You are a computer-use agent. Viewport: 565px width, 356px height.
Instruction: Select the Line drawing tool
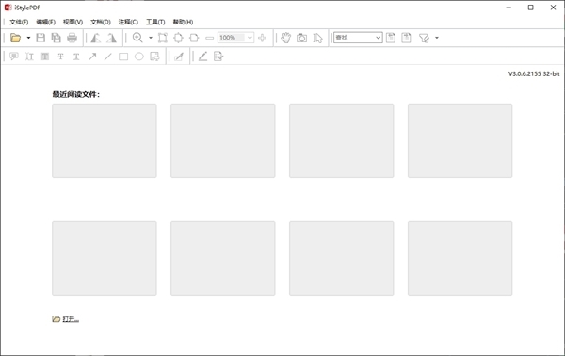[107, 57]
